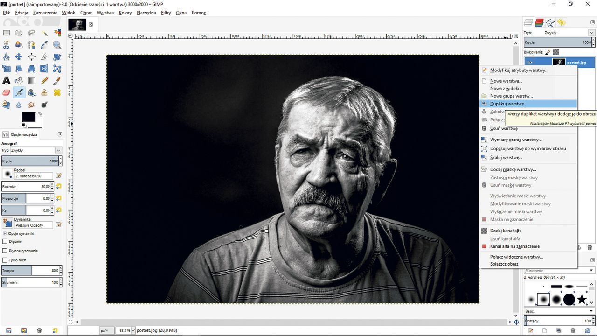Select the Text tool
597x336 pixels.
pos(6,81)
